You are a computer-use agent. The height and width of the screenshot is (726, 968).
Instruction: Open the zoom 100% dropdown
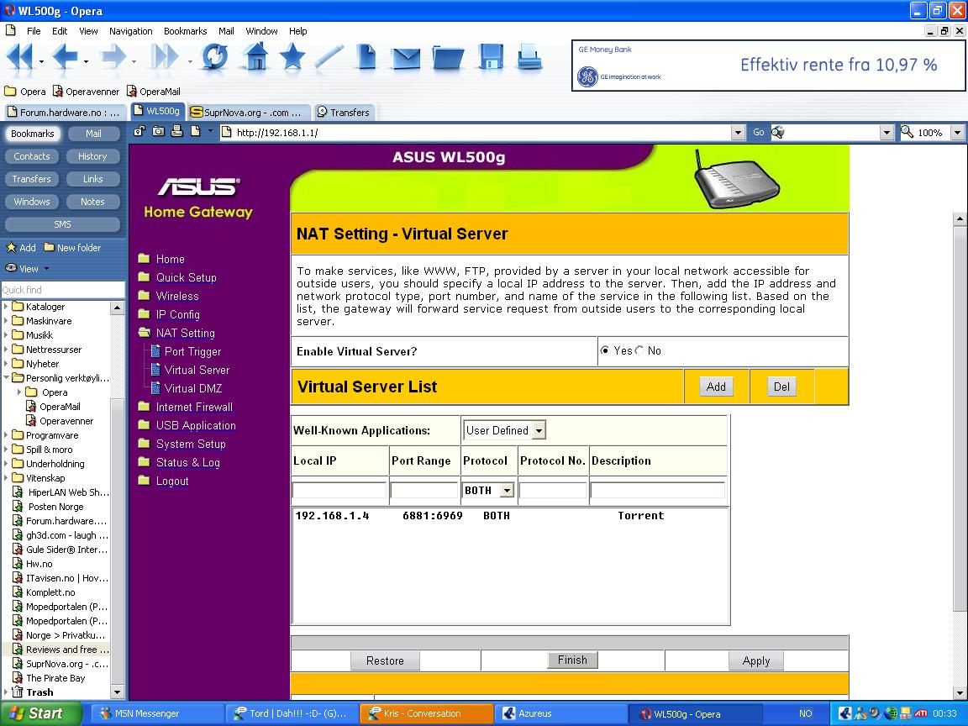957,132
